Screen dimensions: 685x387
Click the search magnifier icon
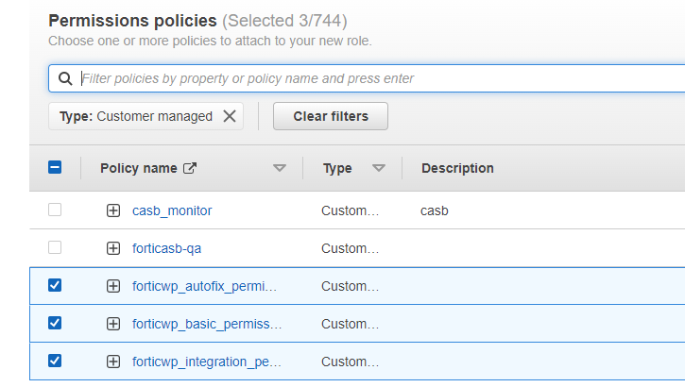[x=65, y=79]
